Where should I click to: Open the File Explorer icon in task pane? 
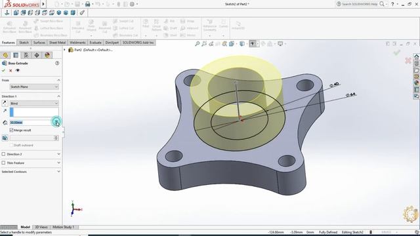point(416,70)
